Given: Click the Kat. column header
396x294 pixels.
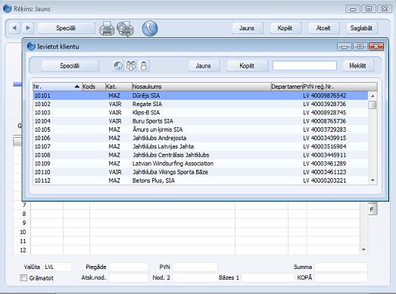Looking at the screenshot, I should click(x=119, y=86).
